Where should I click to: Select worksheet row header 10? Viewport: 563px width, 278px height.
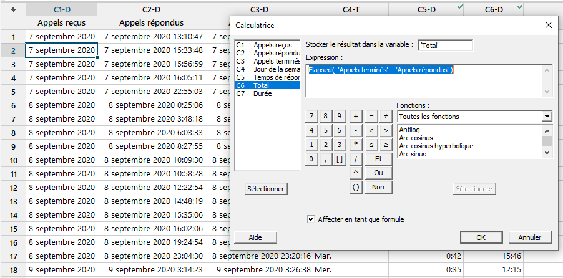pos(13,160)
